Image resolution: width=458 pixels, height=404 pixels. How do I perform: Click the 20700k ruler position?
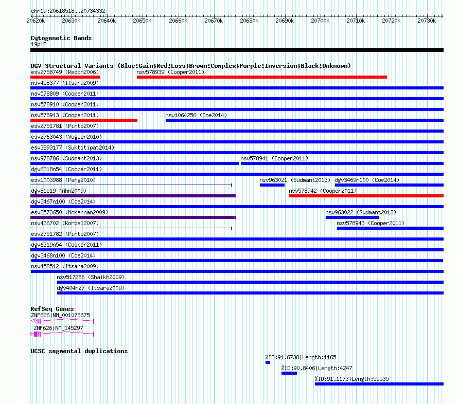click(320, 21)
